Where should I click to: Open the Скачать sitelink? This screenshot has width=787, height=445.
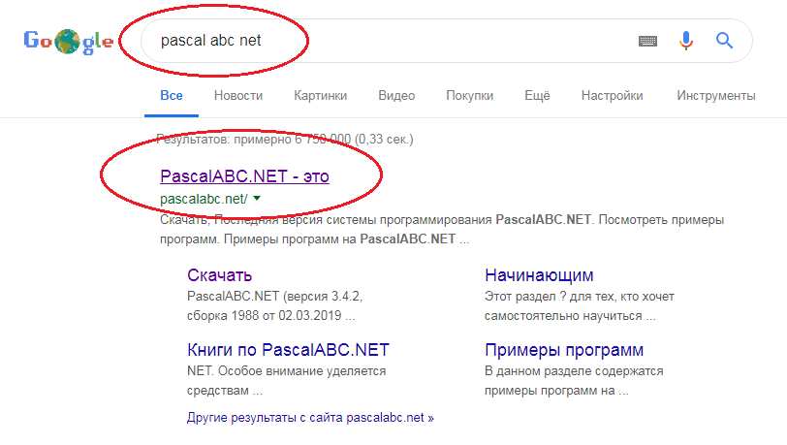[x=219, y=275]
